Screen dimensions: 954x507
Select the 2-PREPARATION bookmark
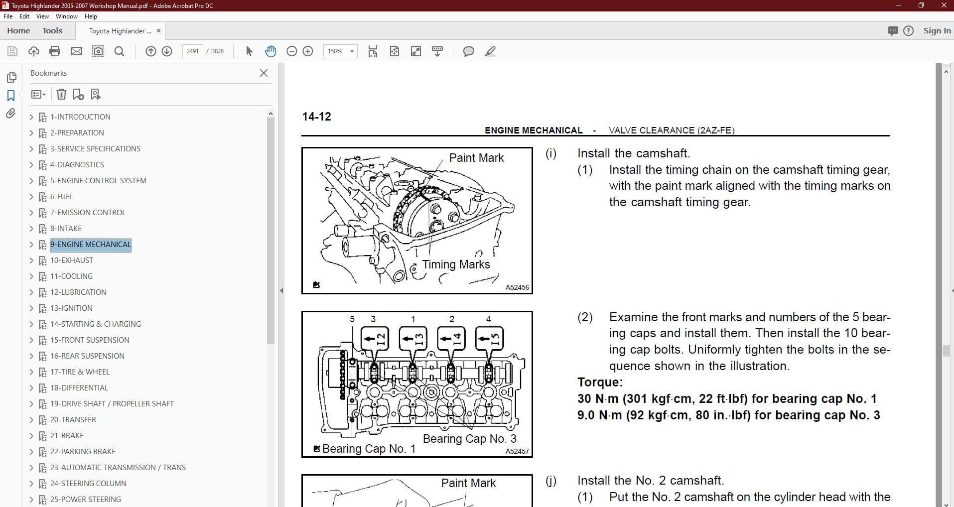pyautogui.click(x=77, y=133)
